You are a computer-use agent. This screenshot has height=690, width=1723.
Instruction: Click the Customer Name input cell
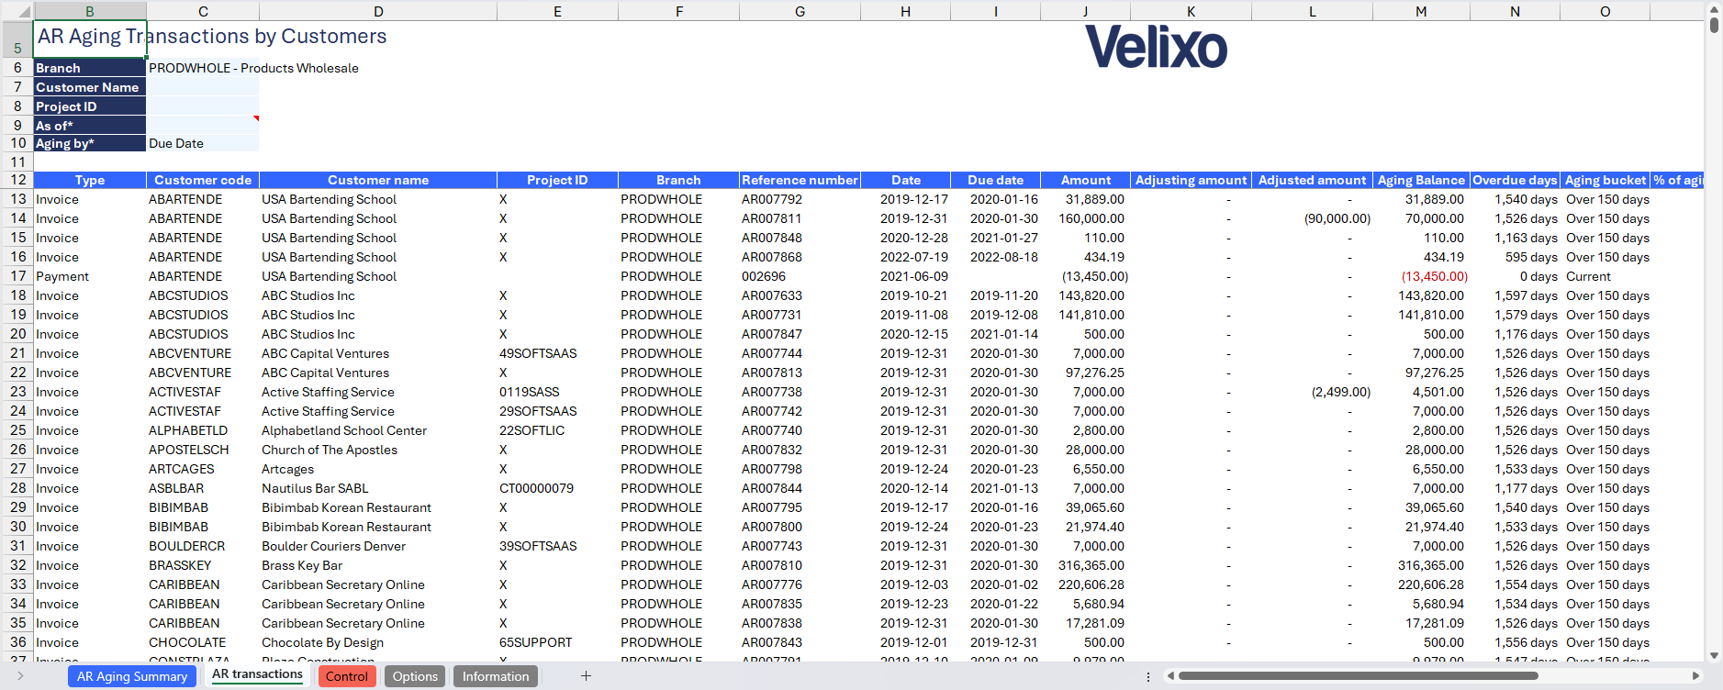[x=203, y=87]
